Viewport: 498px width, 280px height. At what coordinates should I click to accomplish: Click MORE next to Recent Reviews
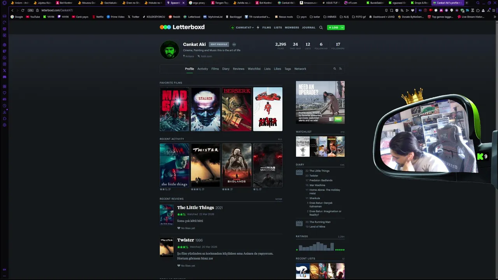pyautogui.click(x=279, y=199)
